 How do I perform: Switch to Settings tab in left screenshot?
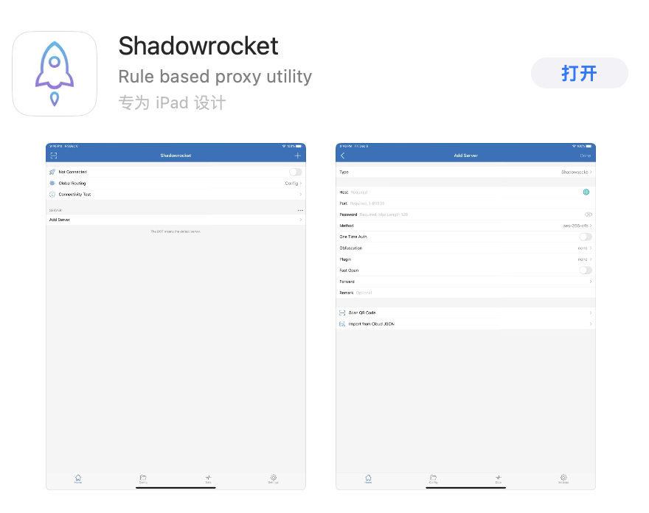click(273, 478)
